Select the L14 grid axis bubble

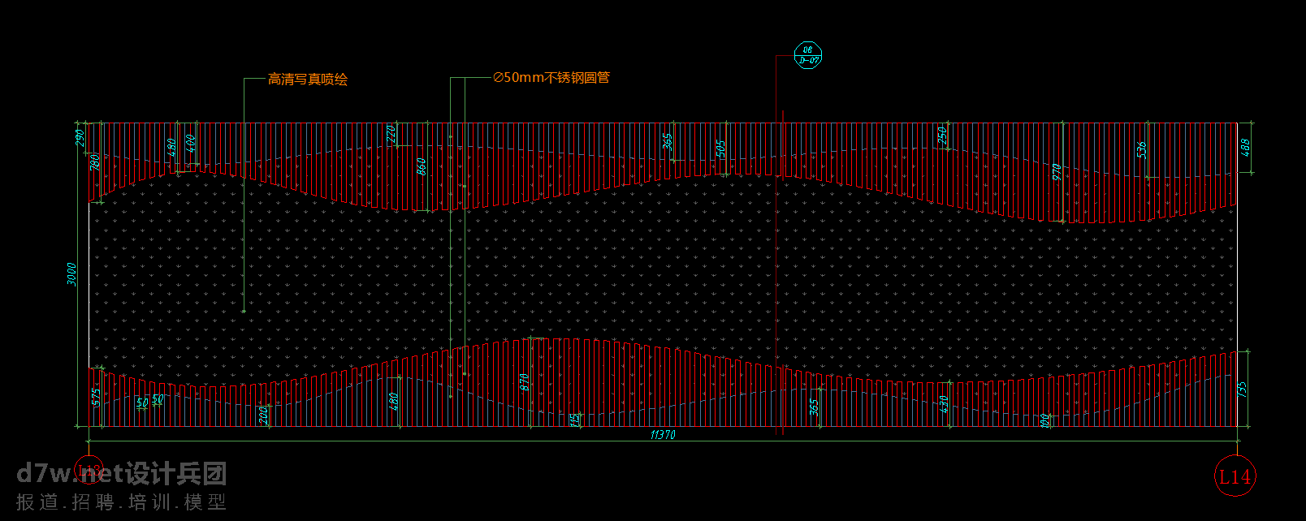point(1235,477)
